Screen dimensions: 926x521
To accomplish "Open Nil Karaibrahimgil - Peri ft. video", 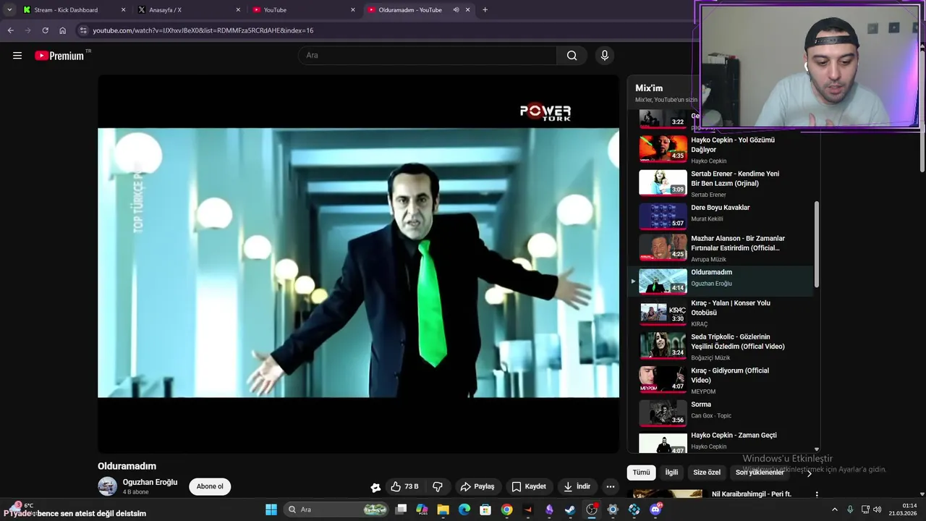I will (x=752, y=494).
